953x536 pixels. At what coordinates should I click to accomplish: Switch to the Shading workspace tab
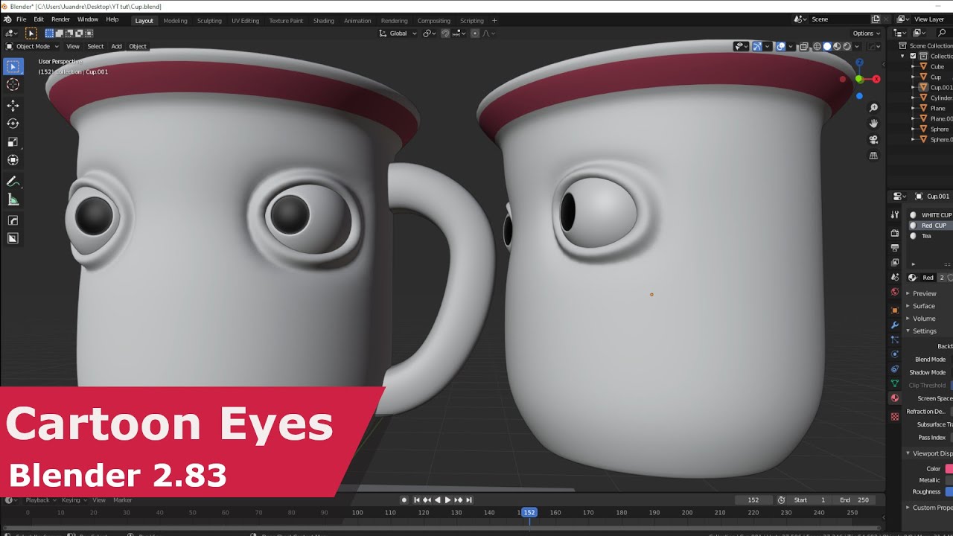[x=323, y=21]
